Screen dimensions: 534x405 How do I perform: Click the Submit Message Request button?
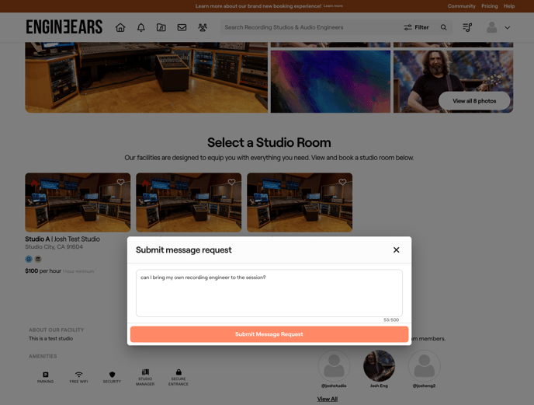click(x=269, y=334)
